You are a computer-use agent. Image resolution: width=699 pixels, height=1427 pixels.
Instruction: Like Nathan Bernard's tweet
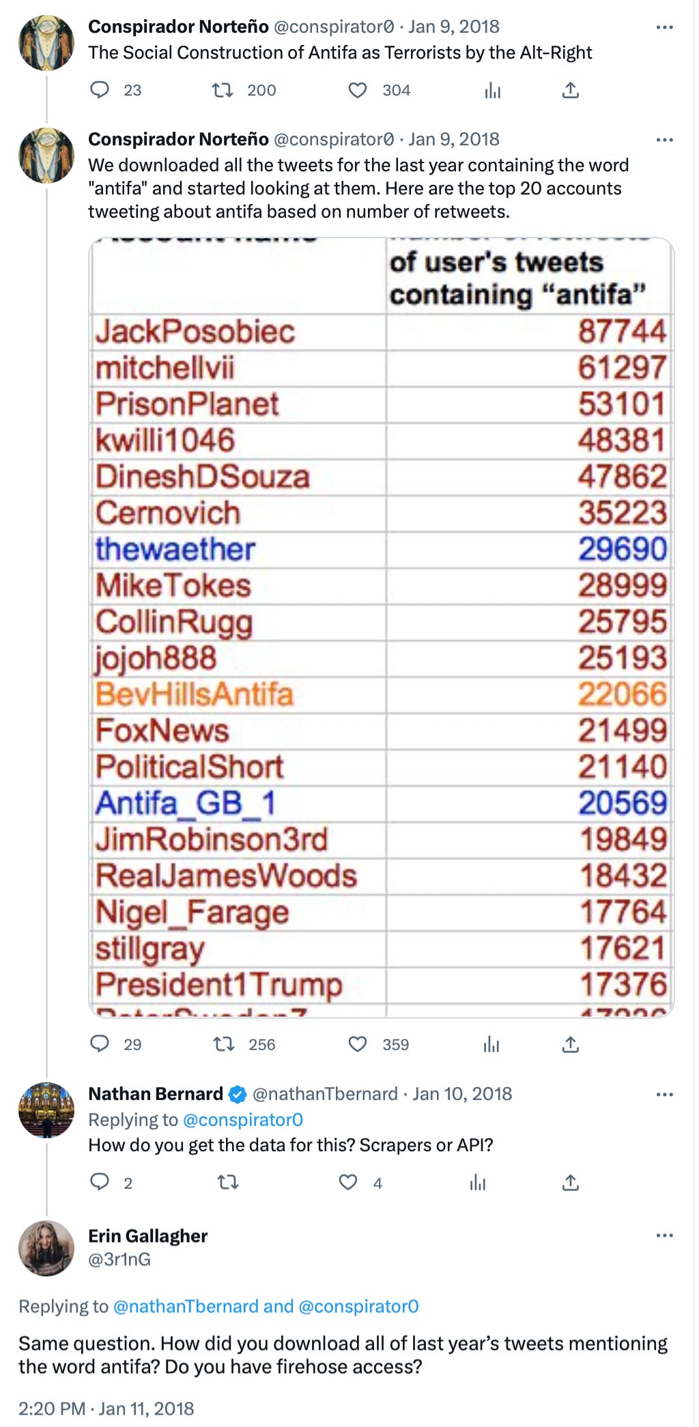point(348,1182)
